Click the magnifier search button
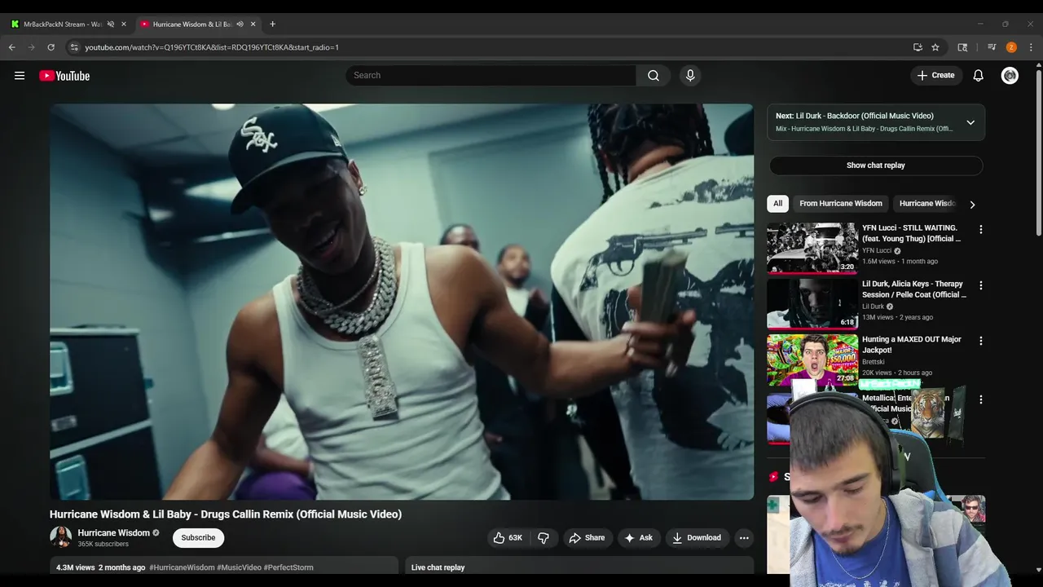1043x587 pixels. [x=654, y=75]
